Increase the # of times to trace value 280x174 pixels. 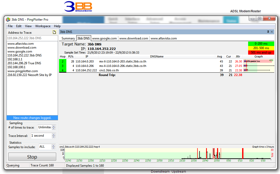click(54, 126)
